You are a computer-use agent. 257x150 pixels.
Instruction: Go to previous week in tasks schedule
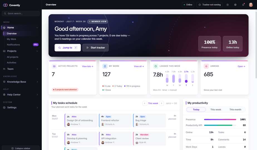tap(145, 103)
